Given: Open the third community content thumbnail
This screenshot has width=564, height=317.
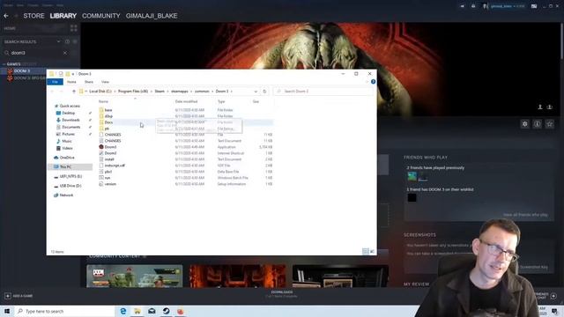Looking at the screenshot, I should (x=340, y=276).
